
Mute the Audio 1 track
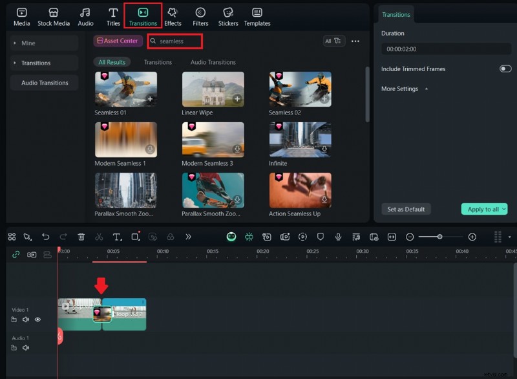26,348
